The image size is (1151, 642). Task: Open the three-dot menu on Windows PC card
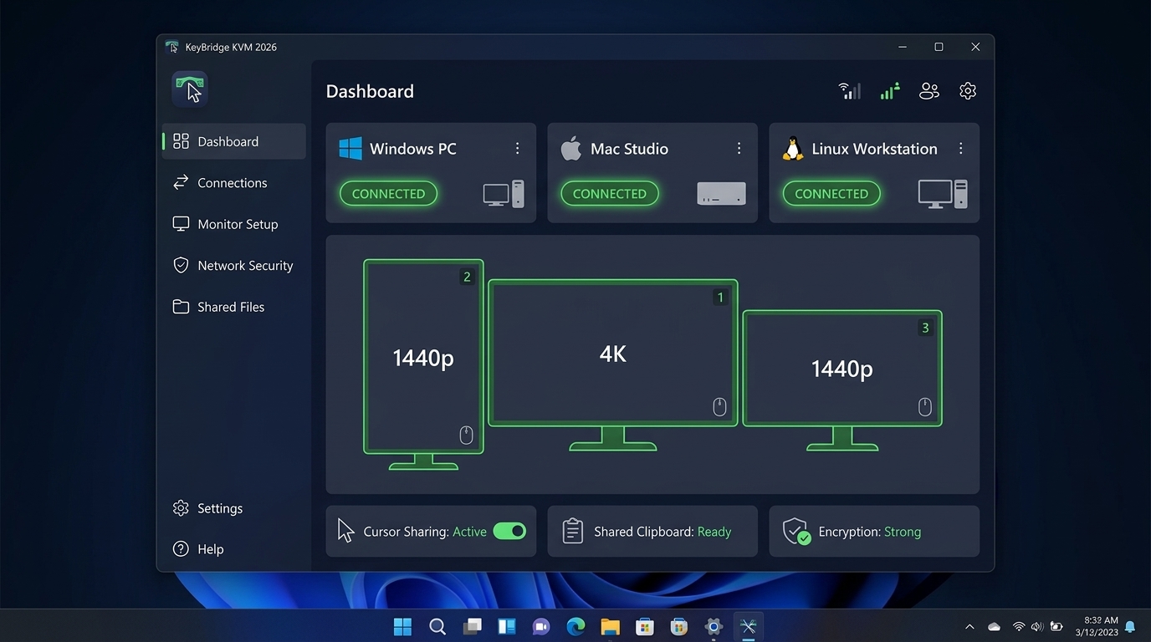pos(518,148)
